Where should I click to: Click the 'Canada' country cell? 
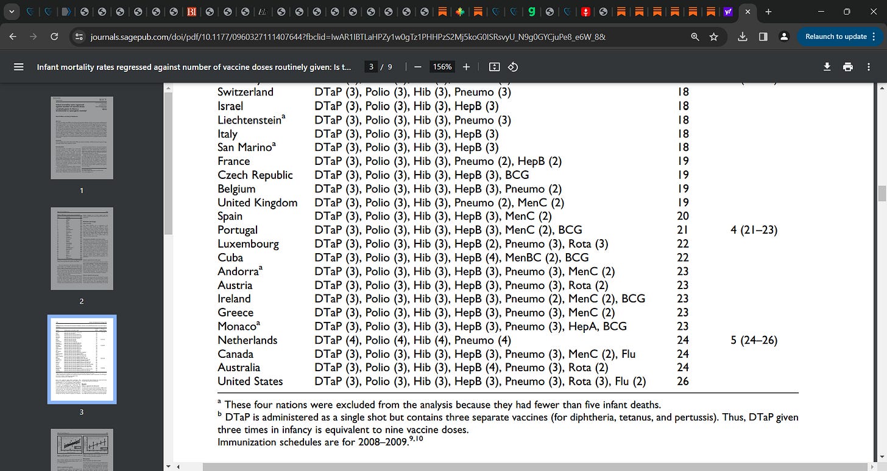point(236,354)
